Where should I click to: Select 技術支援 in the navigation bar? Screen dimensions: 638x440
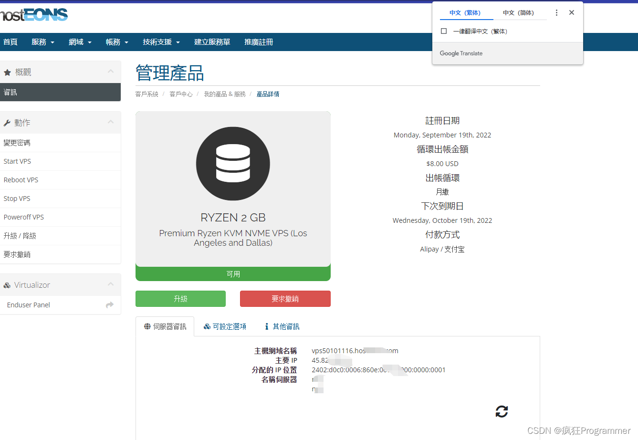point(161,42)
